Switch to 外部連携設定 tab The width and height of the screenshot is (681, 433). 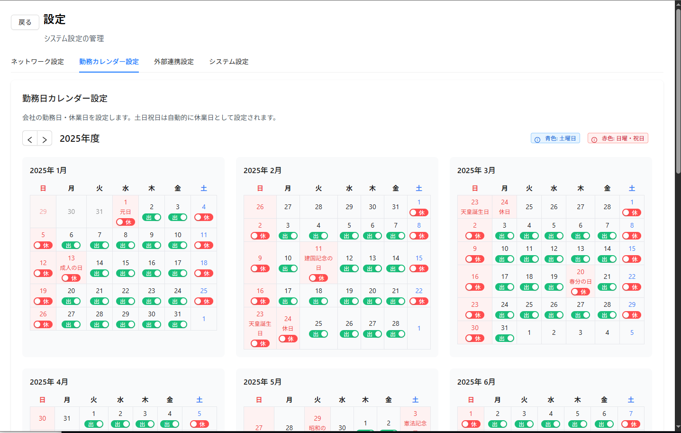click(174, 62)
